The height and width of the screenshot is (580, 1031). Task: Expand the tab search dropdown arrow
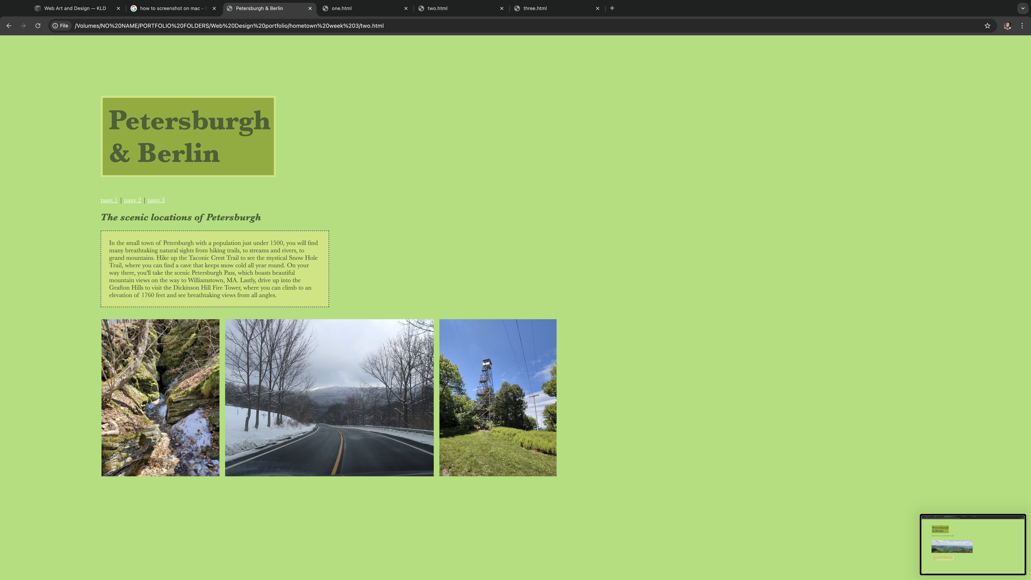click(1022, 8)
